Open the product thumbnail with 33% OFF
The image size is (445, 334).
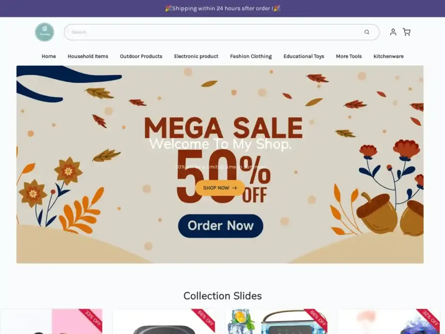click(51, 321)
